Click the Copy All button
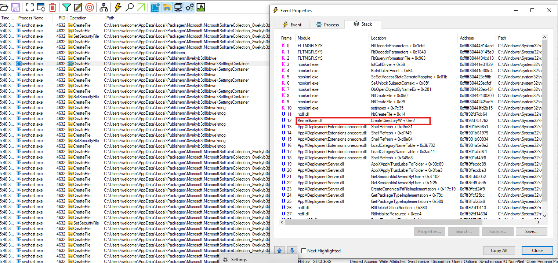558x263 pixels. pos(499,250)
